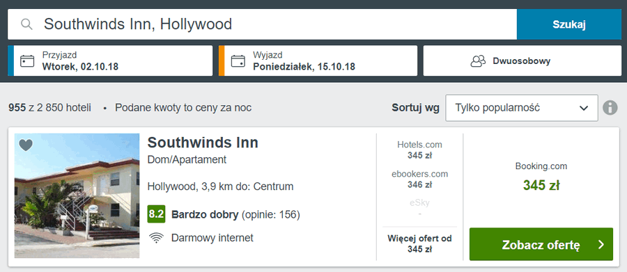Open the Sortuj wg dropdown
This screenshot has width=627, height=272.
click(x=522, y=108)
